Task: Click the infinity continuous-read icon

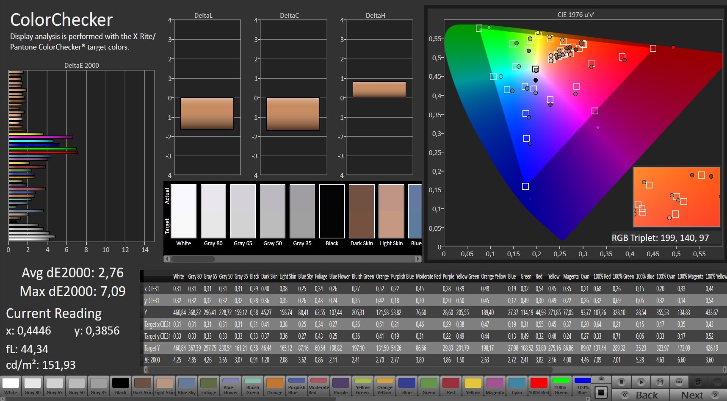Action: [679, 382]
